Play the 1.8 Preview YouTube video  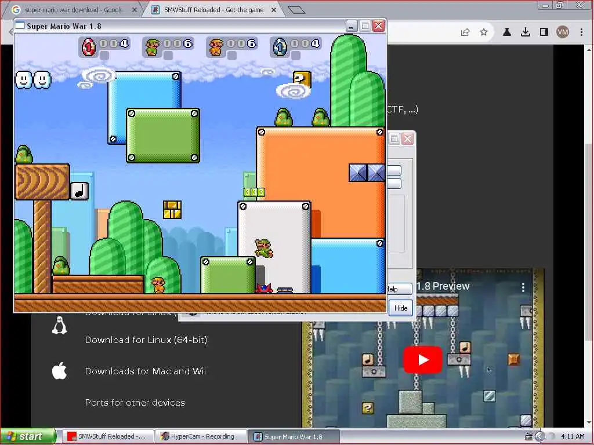pos(423,359)
